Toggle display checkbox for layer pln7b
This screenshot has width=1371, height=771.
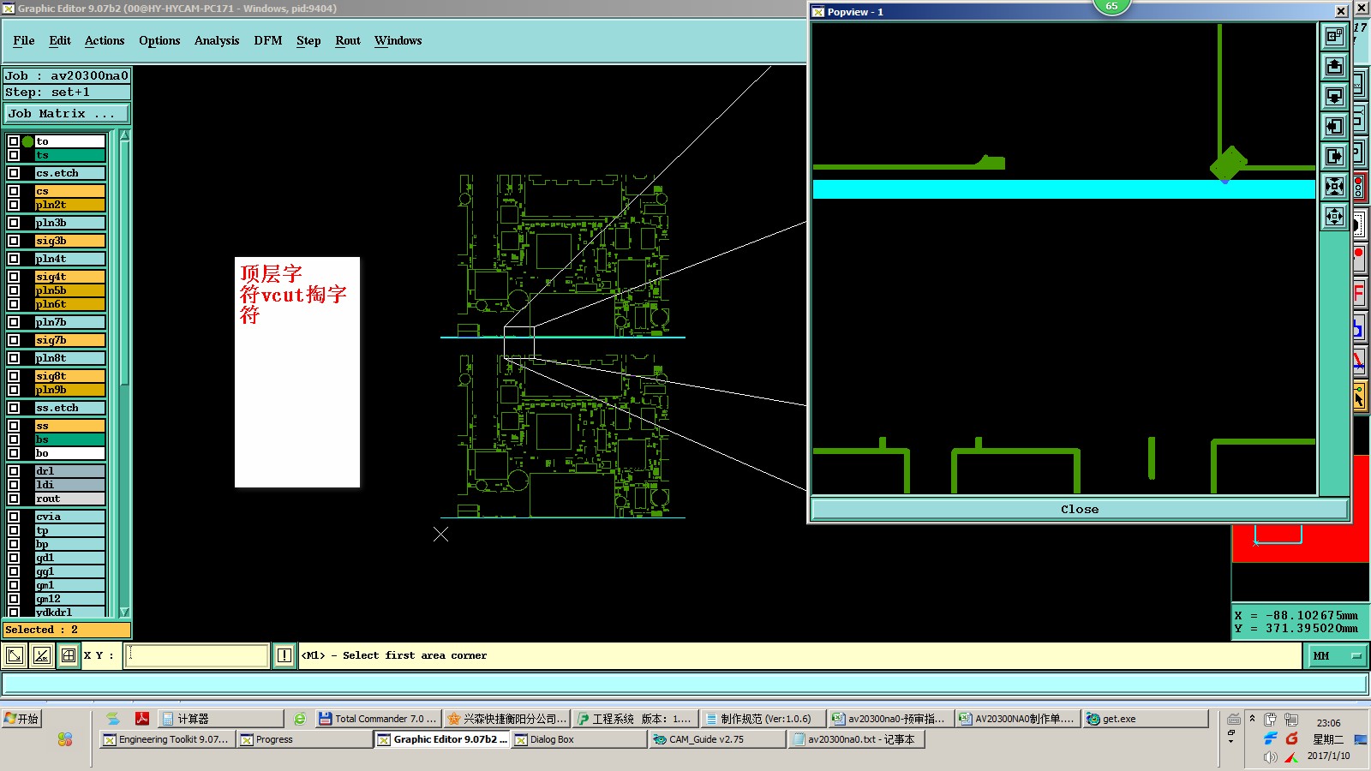coord(14,322)
